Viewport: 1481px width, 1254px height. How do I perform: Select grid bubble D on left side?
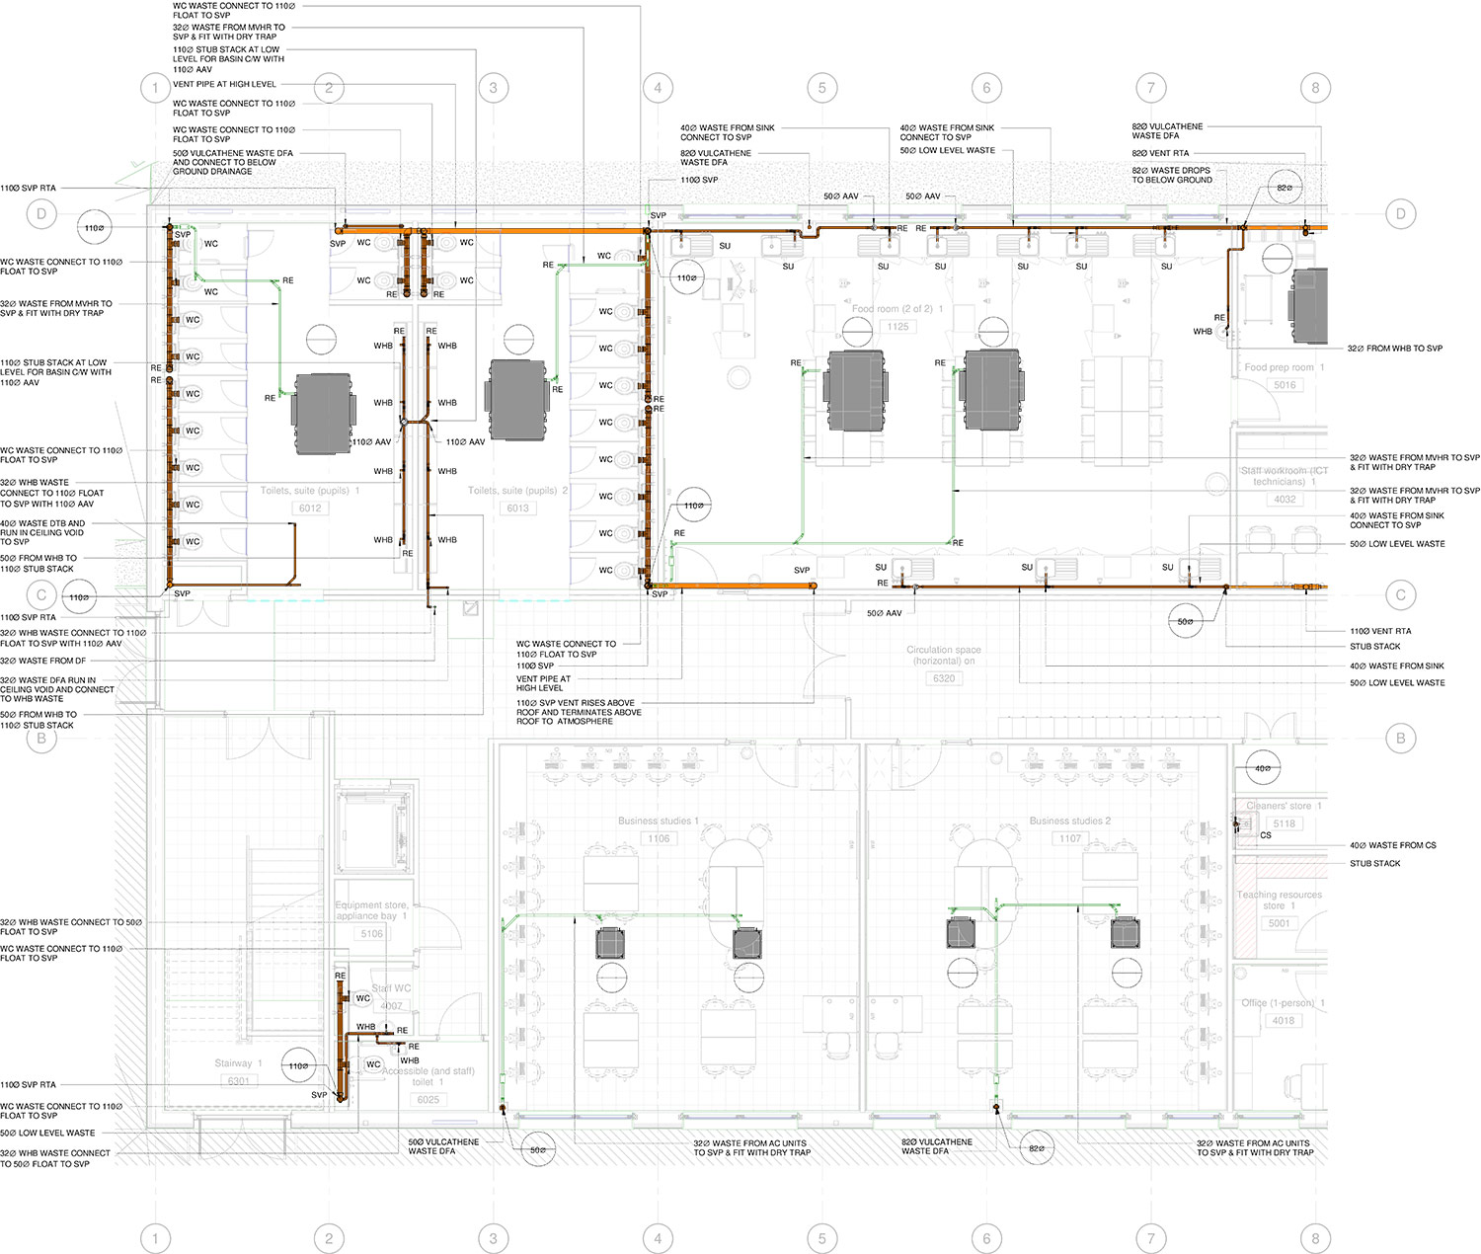click(x=41, y=213)
